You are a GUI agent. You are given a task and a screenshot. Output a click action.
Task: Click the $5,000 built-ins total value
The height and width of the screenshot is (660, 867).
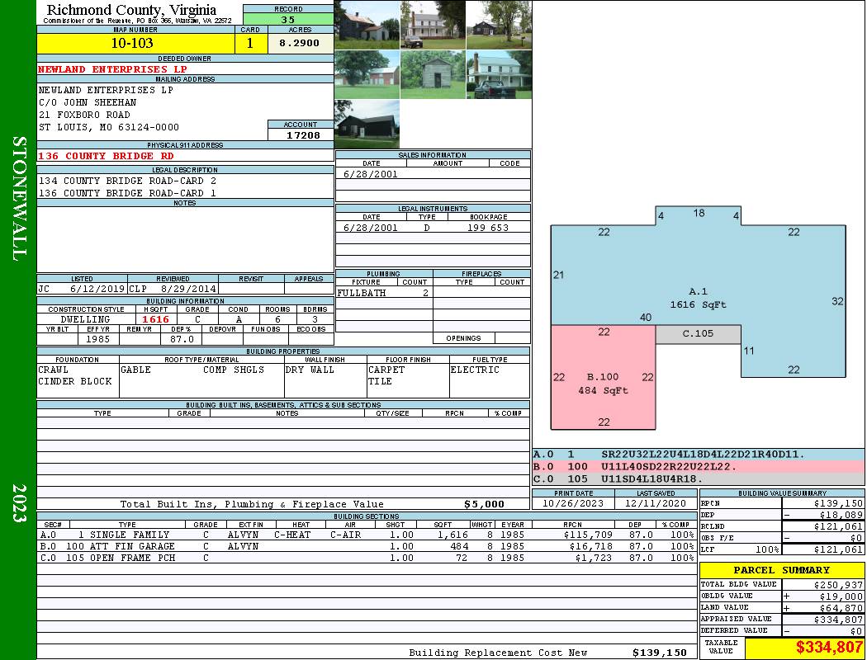coord(485,504)
